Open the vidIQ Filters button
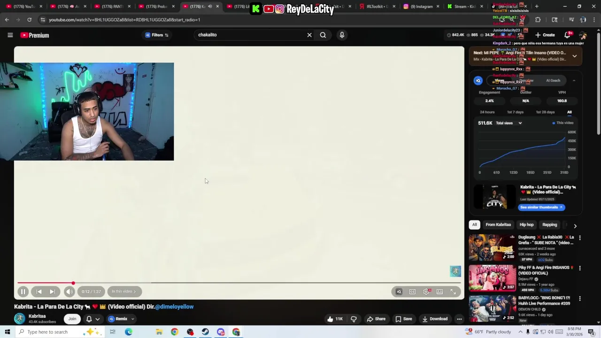The width and height of the screenshot is (601, 338). (157, 35)
